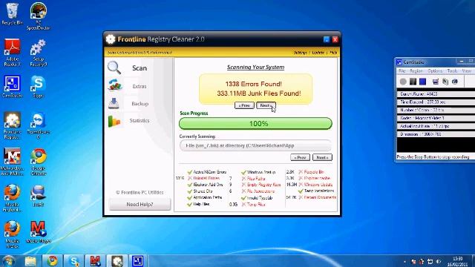Click the 333.11MB Junk Files Found text

[259, 93]
